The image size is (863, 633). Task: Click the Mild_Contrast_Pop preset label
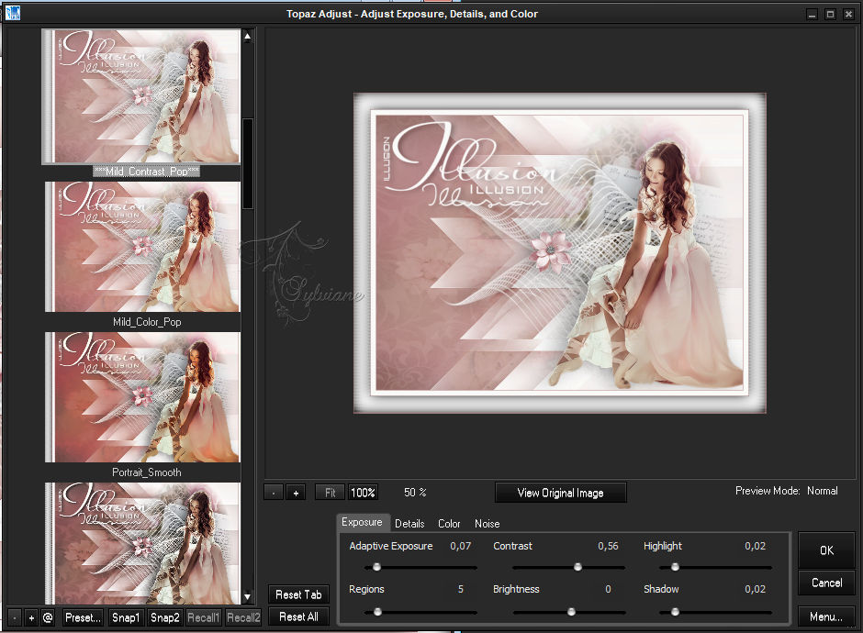[x=146, y=172]
